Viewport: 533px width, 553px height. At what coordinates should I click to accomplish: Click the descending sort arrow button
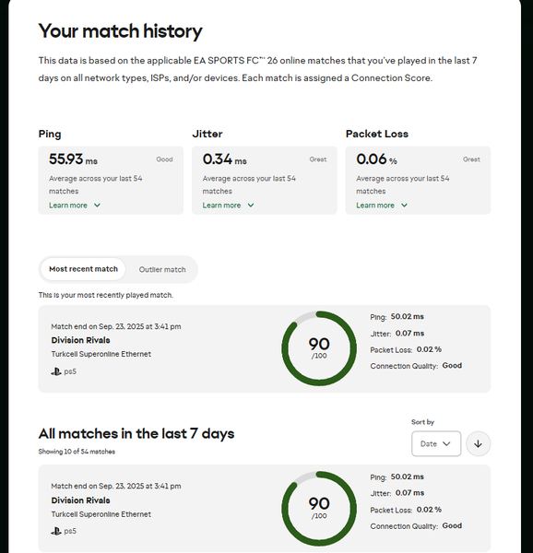(x=478, y=443)
